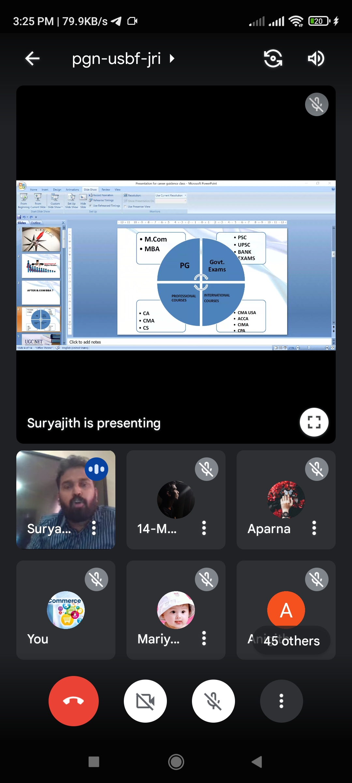Image resolution: width=352 pixels, height=783 pixels.
Task: Open options for Suryajith's tile
Action: [x=94, y=528]
